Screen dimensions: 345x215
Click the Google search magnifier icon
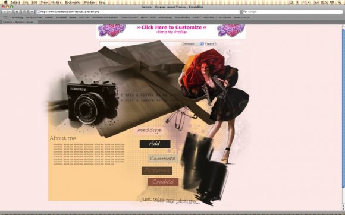tap(244, 12)
